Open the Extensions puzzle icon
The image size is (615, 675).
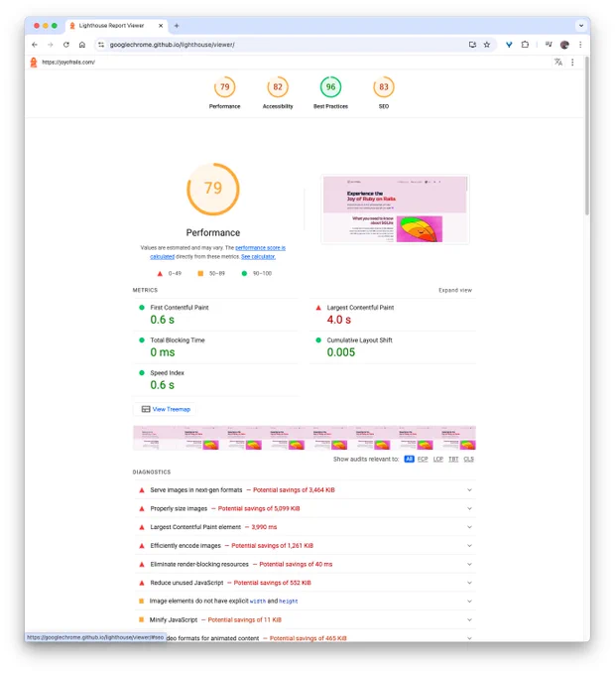coord(525,45)
